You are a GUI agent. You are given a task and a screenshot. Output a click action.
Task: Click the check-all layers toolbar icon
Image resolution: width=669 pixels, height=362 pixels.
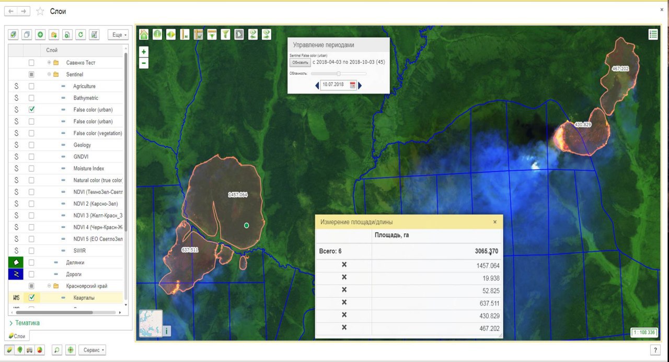(x=14, y=34)
